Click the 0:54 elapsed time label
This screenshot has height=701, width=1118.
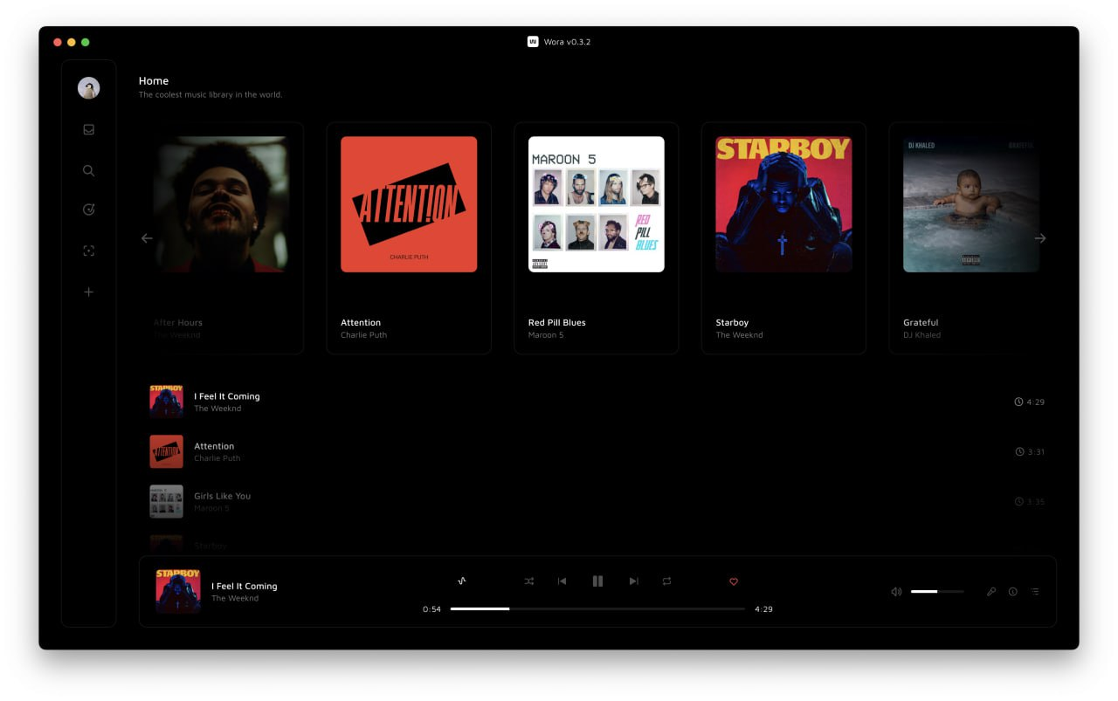tap(431, 609)
